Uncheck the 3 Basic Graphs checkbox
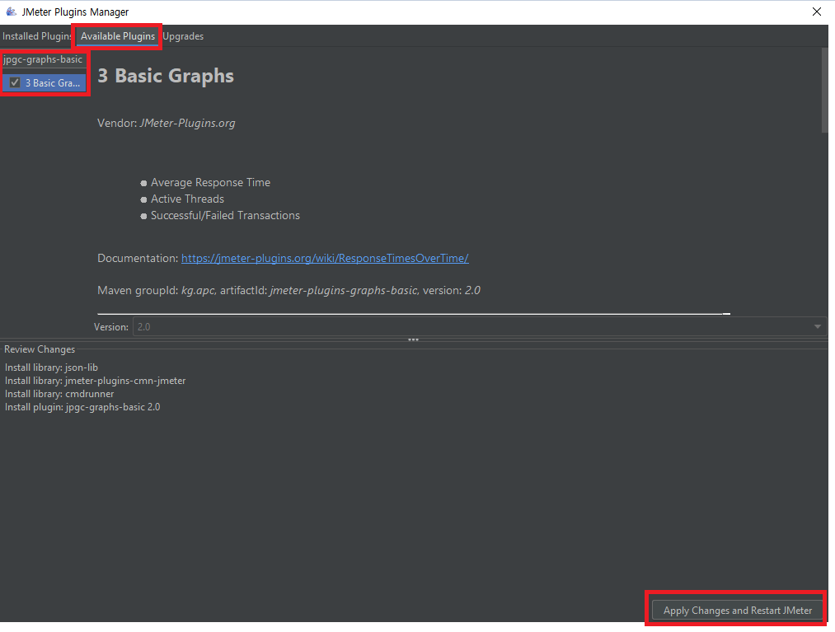 point(15,82)
